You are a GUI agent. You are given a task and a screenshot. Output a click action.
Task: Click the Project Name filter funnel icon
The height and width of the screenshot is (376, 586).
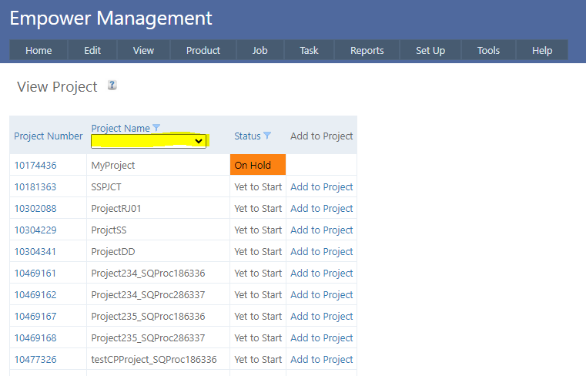[x=156, y=128]
